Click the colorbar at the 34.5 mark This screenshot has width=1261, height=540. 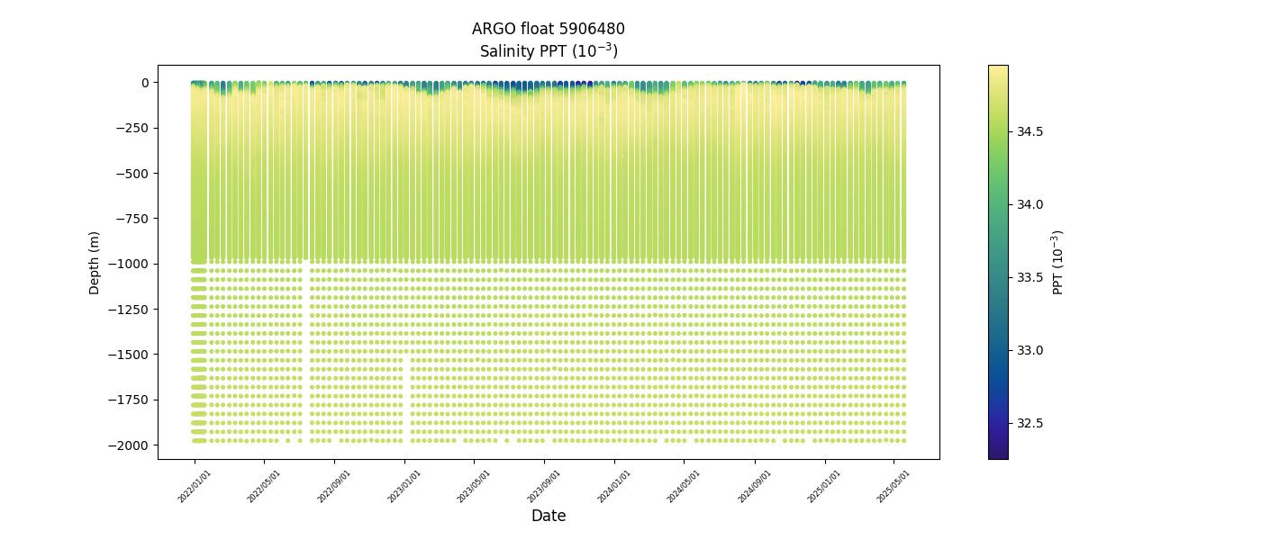[997, 131]
